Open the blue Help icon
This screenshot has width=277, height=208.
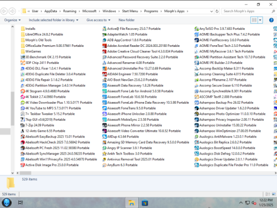(x=271, y=20)
